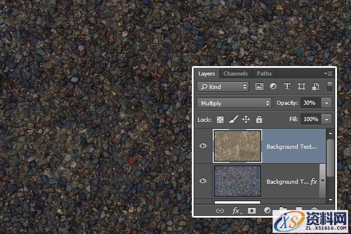
Task: Switch to the Channels tab
Action: point(235,74)
